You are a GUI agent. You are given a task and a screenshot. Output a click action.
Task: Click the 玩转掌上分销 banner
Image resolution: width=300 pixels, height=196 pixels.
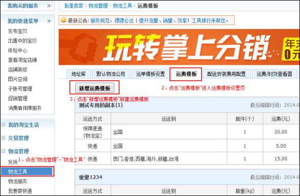pyautogui.click(x=179, y=47)
